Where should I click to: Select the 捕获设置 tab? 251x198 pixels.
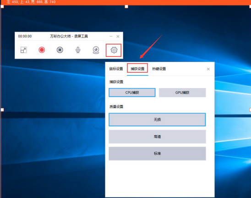click(137, 69)
